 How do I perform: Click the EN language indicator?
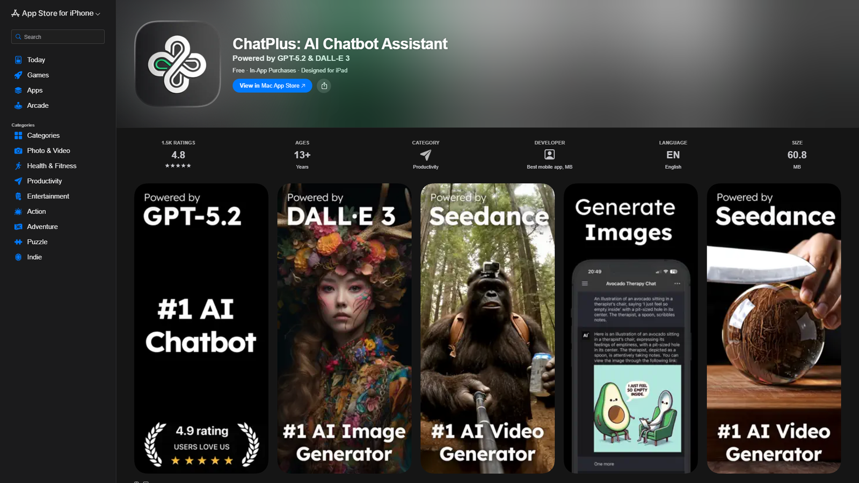click(x=673, y=155)
